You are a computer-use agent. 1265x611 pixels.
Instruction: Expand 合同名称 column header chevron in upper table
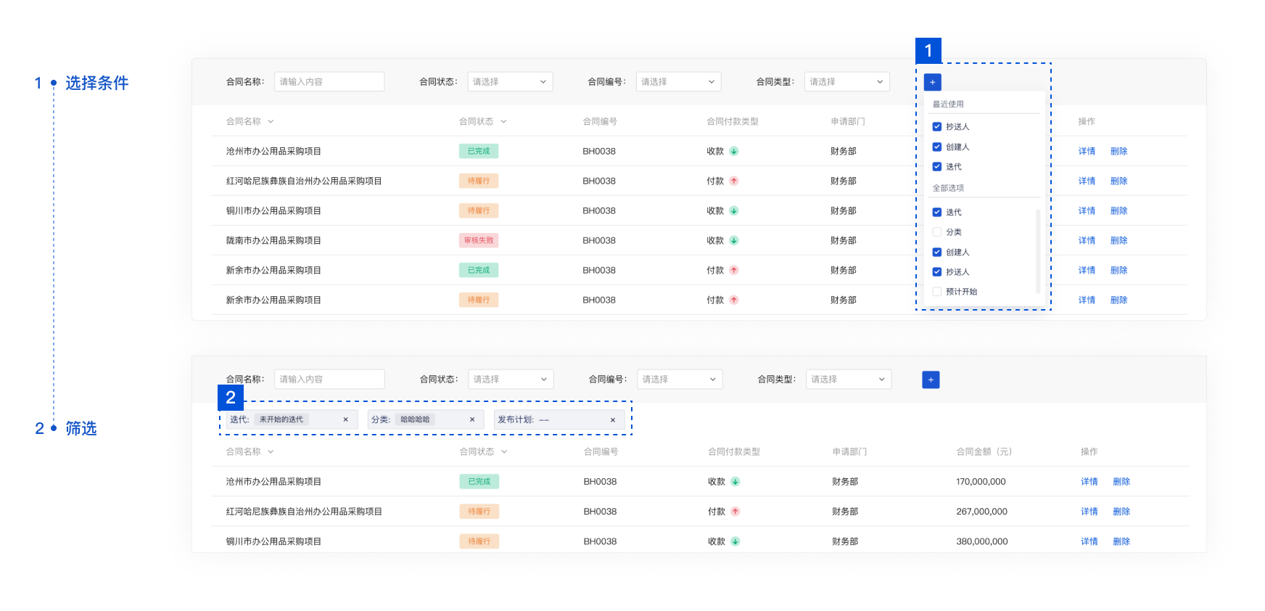tap(271, 122)
